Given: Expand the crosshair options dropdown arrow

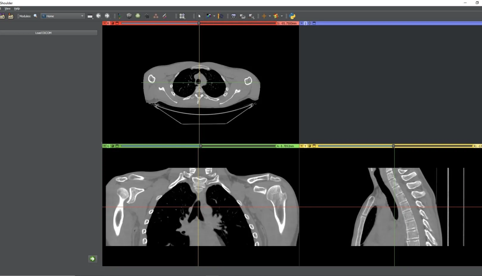Looking at the screenshot, I should tap(270, 16).
